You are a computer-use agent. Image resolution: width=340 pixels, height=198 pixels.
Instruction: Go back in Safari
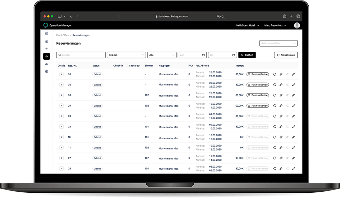click(71, 16)
